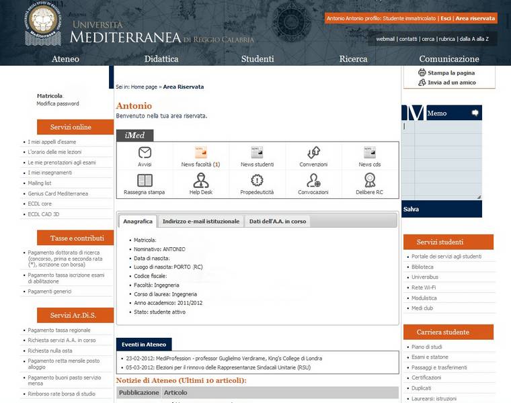
Task: Open the ECDL core link
Action: coord(40,204)
